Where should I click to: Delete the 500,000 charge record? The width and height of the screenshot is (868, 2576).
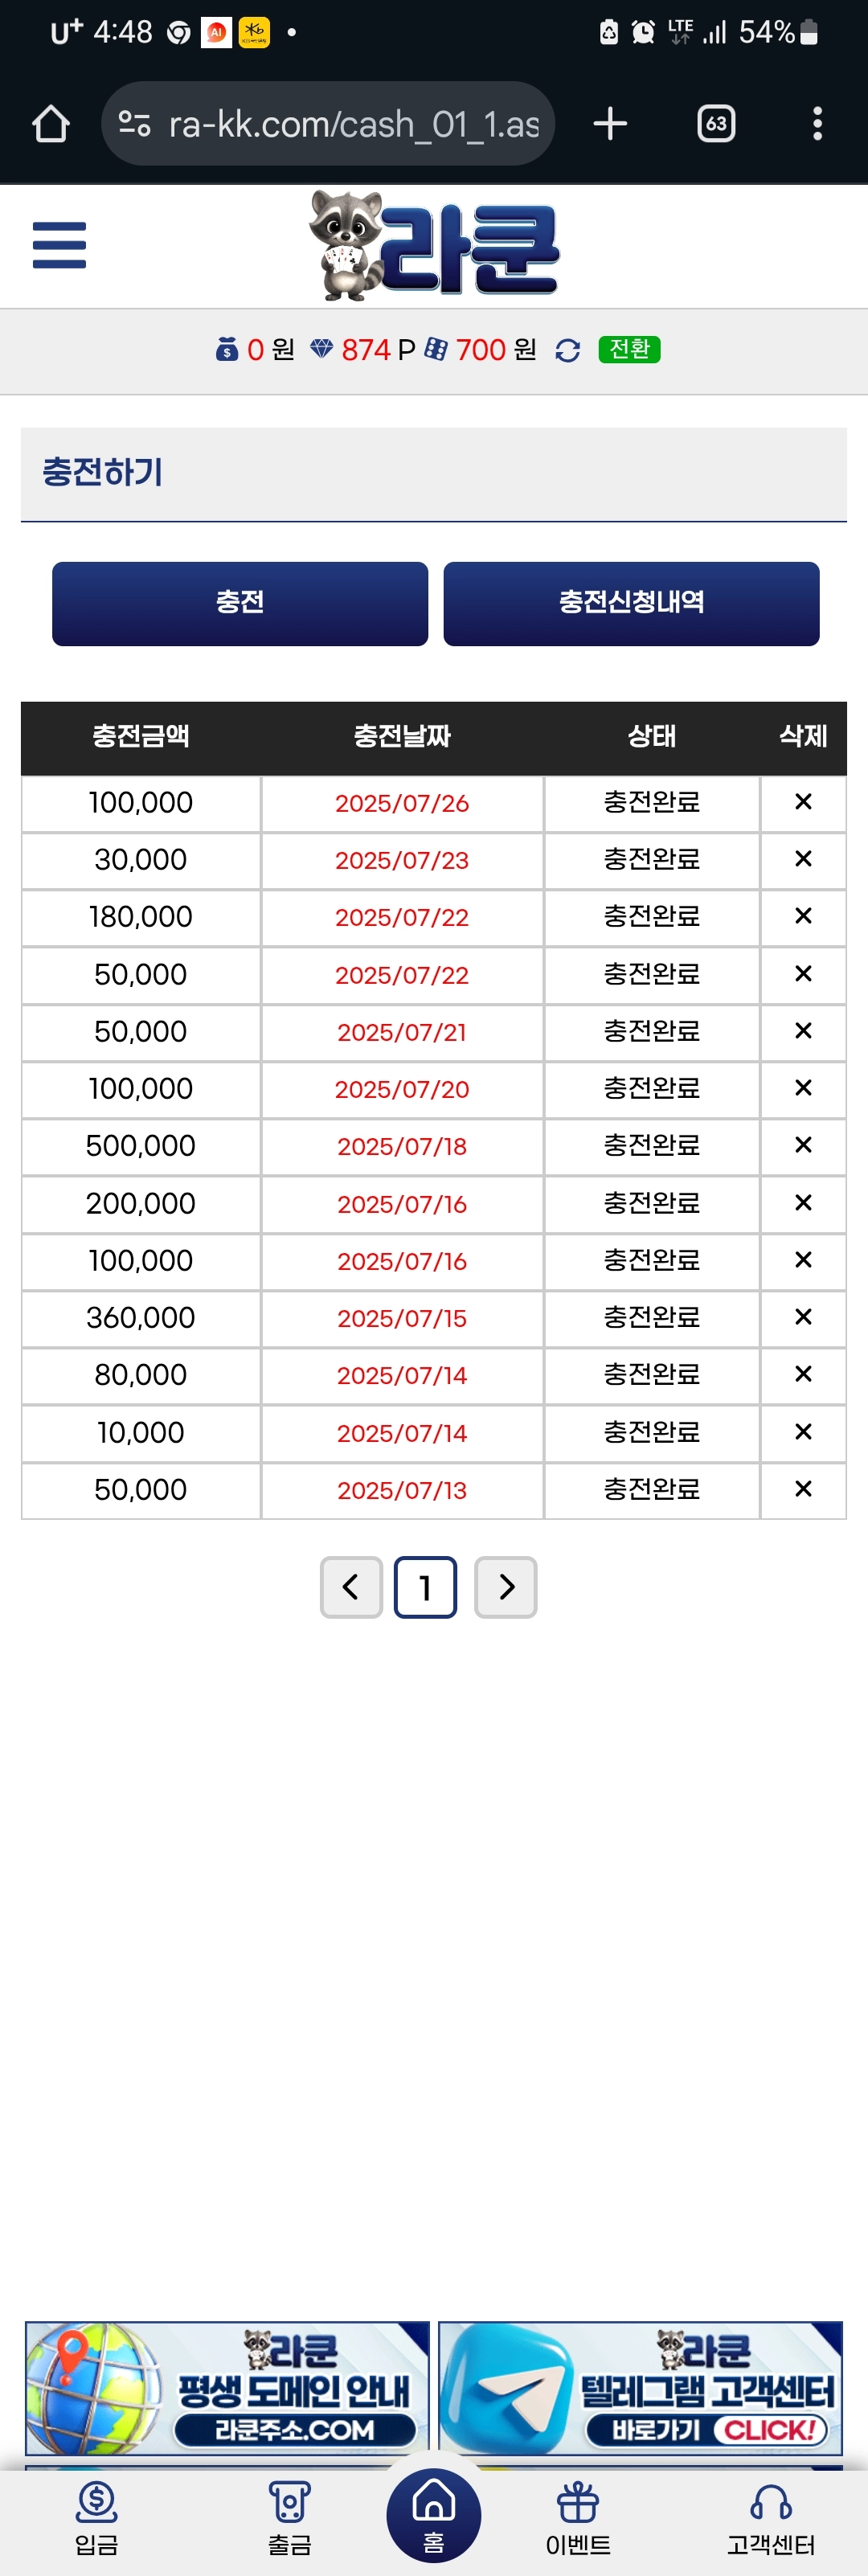pos(803,1145)
